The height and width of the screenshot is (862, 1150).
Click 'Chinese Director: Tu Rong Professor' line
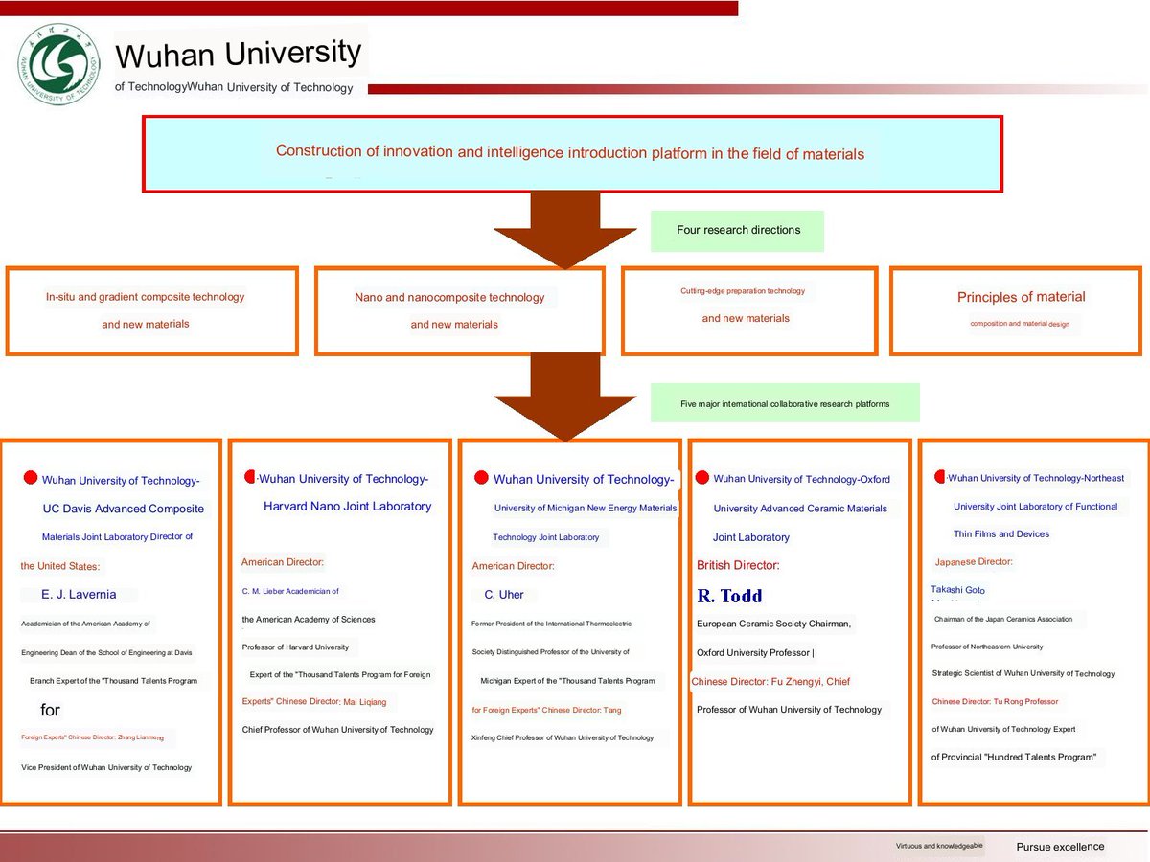995,702
